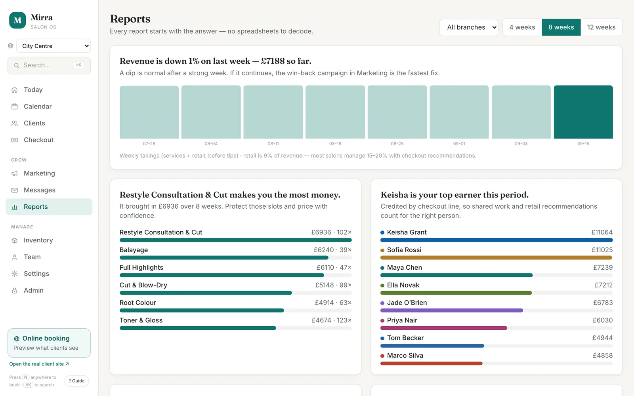Click the Marketing megaphone icon
Screen dimensions: 634x396
[x=15, y=173]
